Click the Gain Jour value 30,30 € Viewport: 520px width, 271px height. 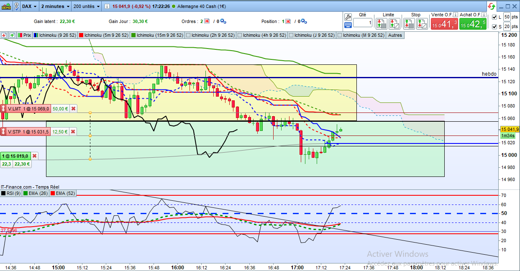coord(140,21)
